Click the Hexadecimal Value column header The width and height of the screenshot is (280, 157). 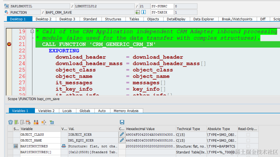pos(151,129)
